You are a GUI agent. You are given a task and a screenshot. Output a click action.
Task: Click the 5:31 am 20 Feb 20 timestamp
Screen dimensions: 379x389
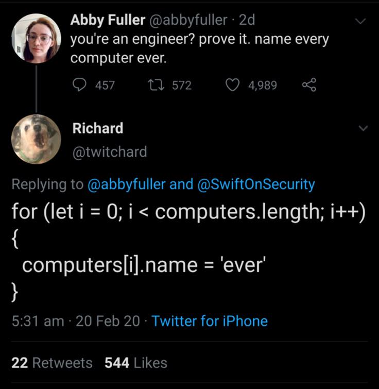pyautogui.click(x=75, y=321)
